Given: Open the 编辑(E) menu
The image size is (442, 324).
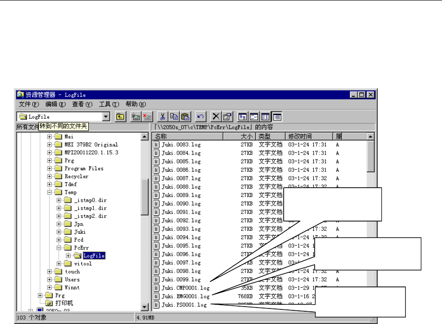Looking at the screenshot, I should click(55, 104).
